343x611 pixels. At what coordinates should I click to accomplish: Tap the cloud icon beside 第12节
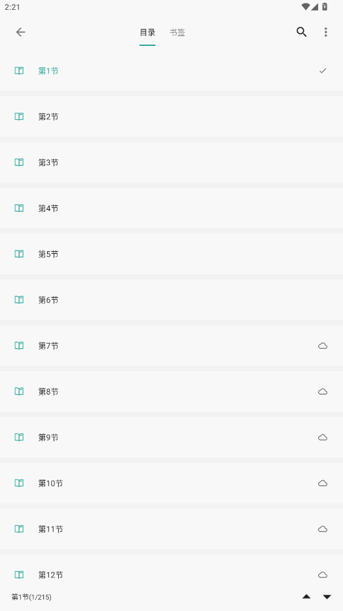pos(323,575)
